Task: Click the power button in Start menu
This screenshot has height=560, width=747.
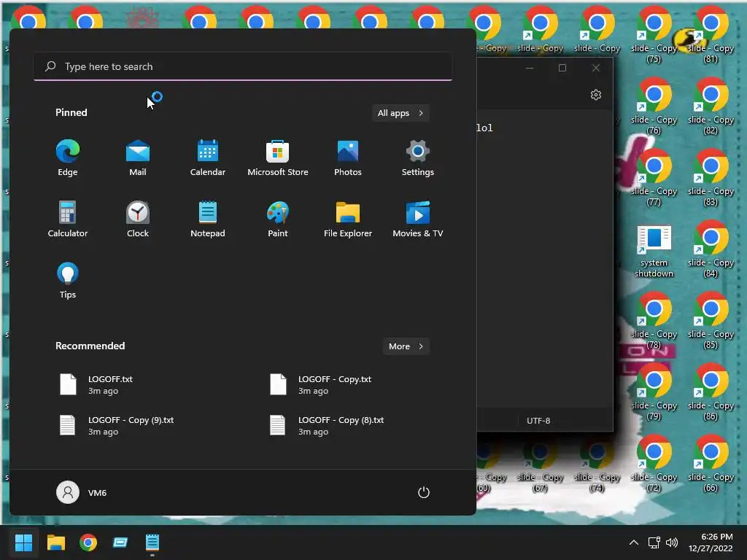Action: [x=424, y=492]
